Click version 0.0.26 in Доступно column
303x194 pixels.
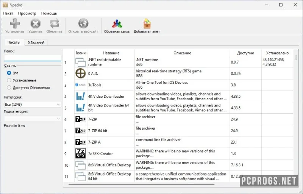coord(236,74)
